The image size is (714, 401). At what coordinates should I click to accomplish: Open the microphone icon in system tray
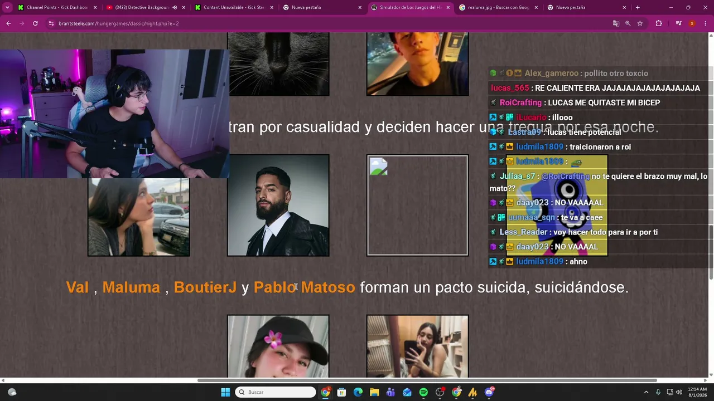658,392
